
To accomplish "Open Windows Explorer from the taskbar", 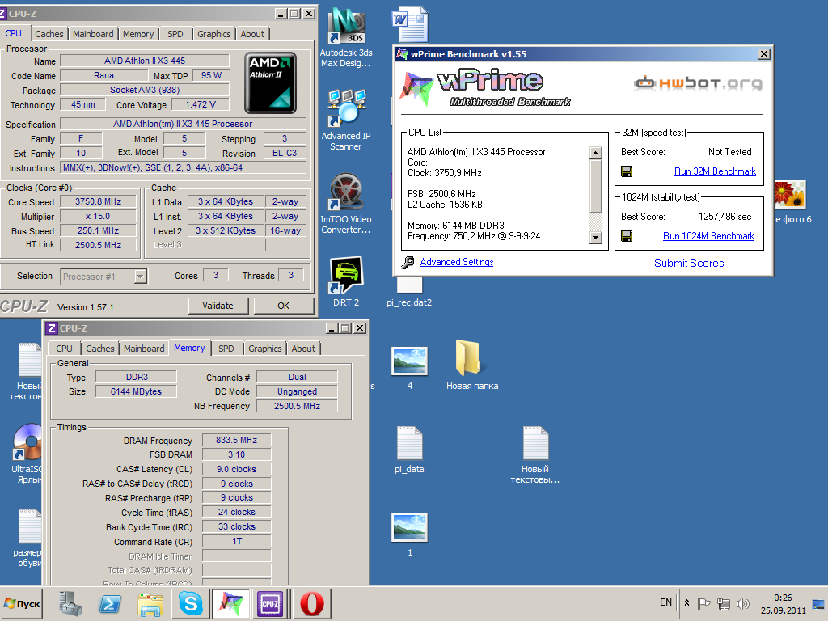I will [x=150, y=603].
